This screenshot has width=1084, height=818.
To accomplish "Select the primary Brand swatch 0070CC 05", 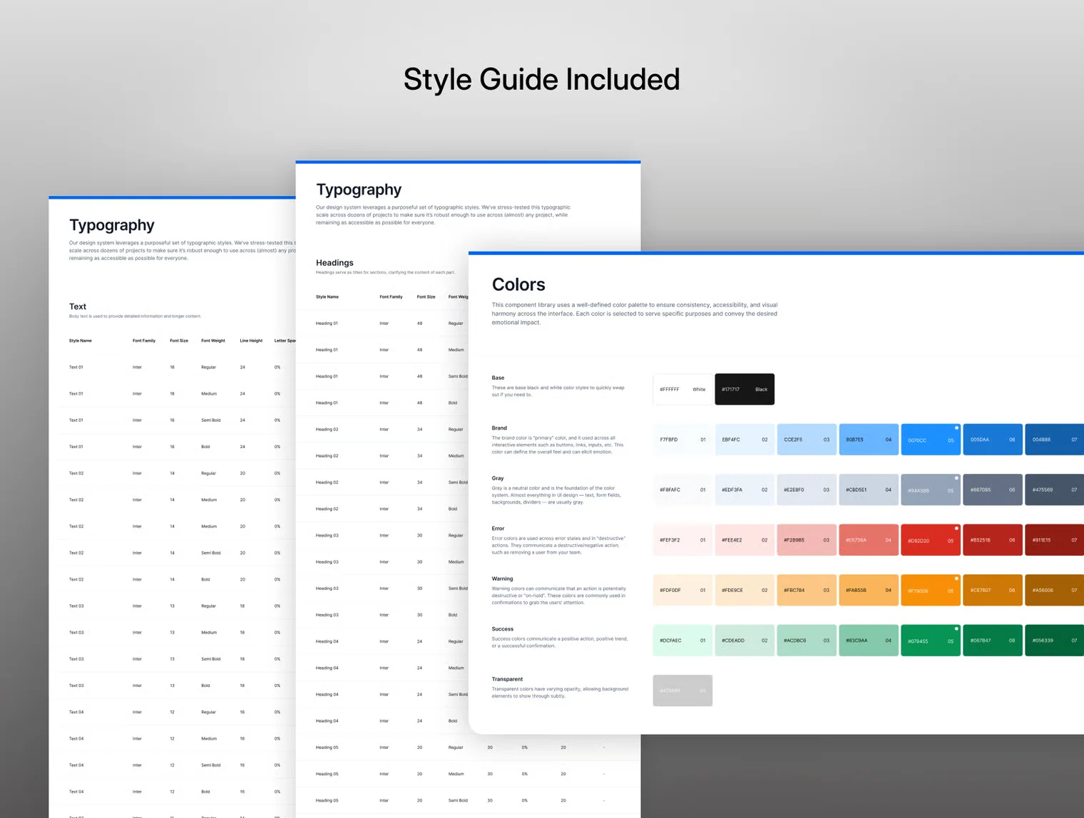I will (x=931, y=440).
